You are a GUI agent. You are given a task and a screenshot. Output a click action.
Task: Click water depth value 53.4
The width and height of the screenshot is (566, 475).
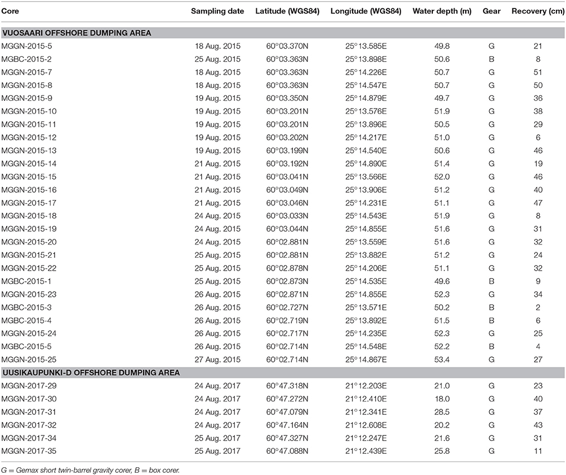point(442,360)
